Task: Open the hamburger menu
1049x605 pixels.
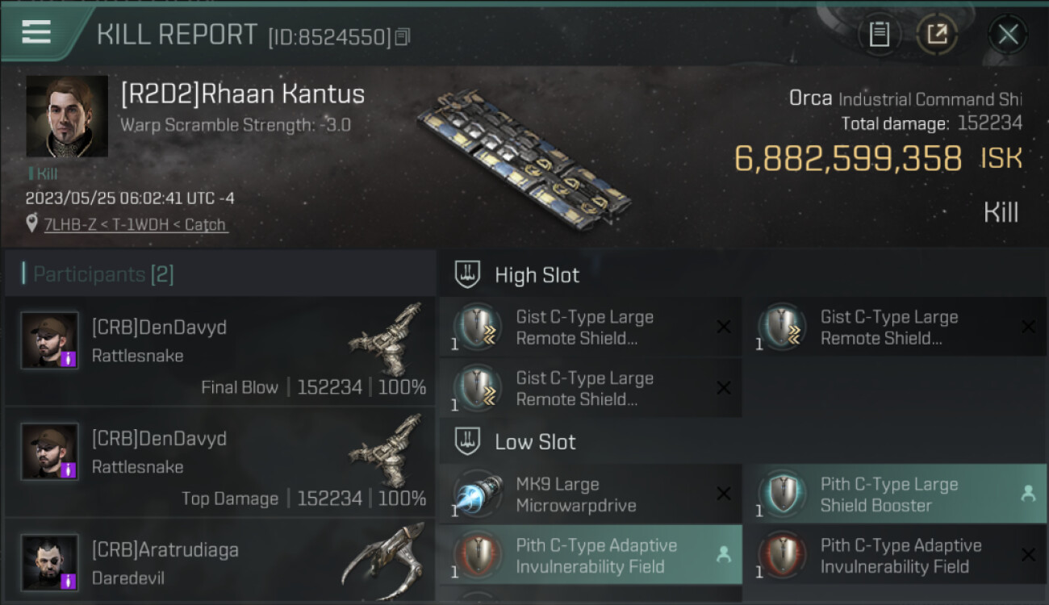Action: click(x=36, y=32)
